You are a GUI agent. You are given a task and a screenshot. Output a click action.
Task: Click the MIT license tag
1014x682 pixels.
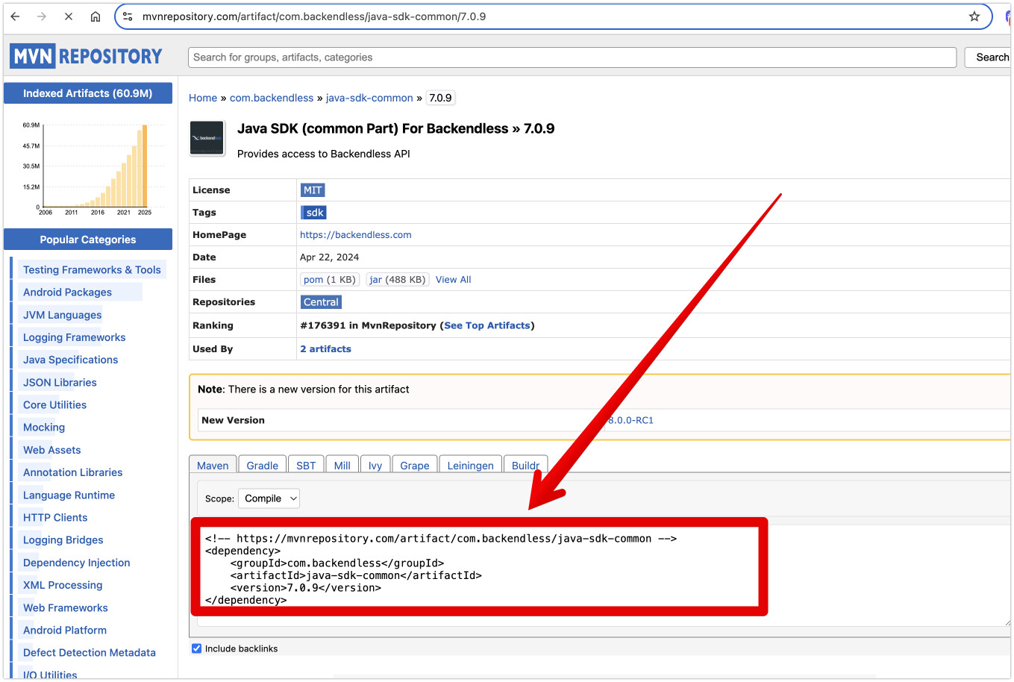313,190
